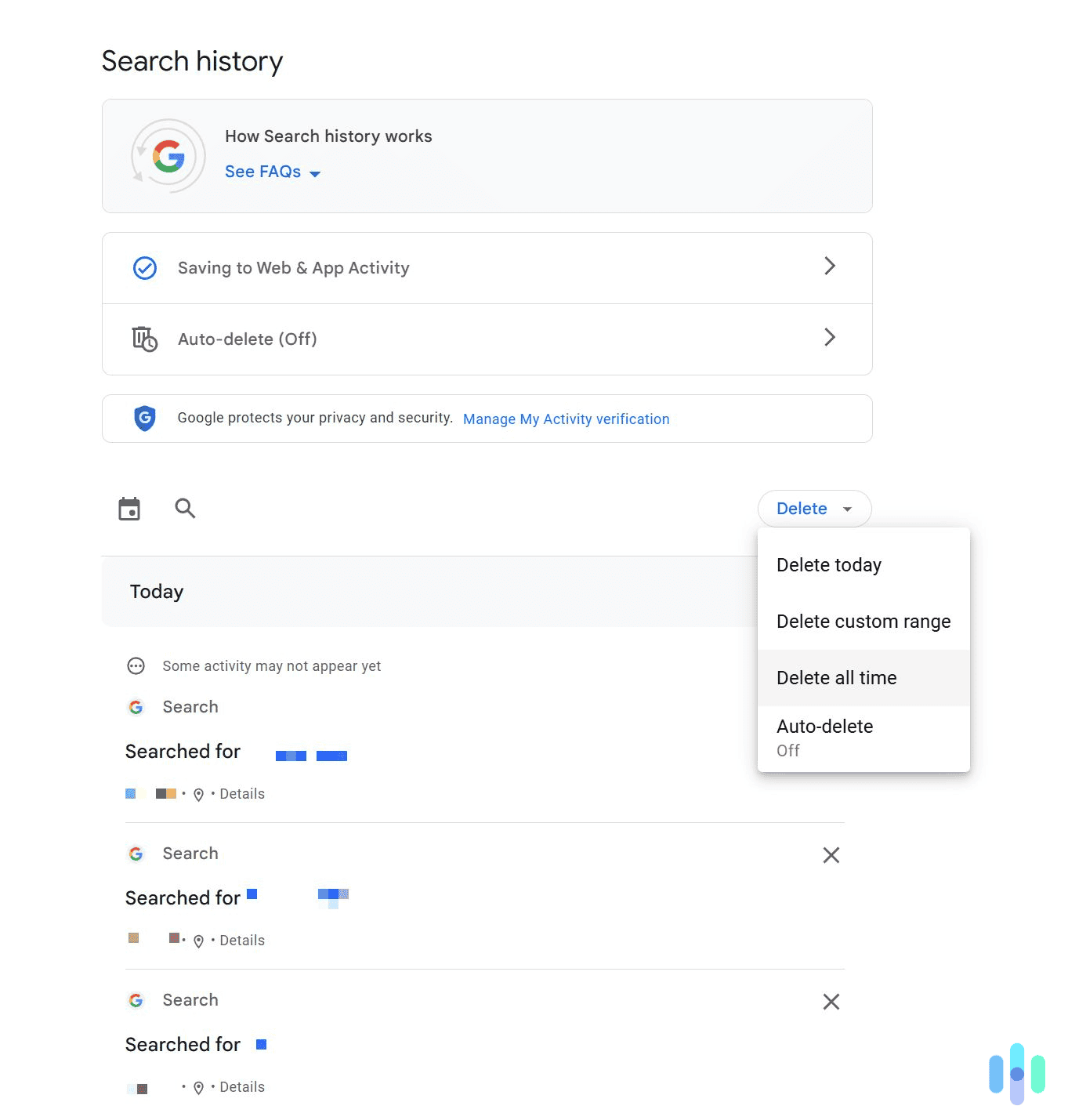Remove the second search entry with the X
This screenshot has width=1068, height=1113.
click(x=831, y=854)
